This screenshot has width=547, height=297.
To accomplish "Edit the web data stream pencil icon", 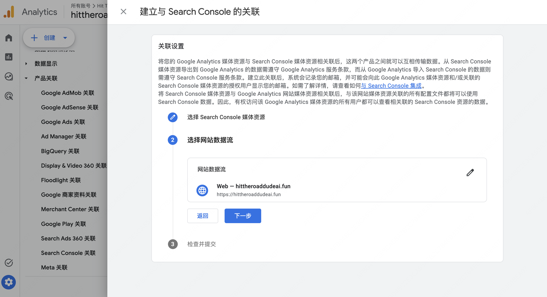I will click(x=470, y=173).
